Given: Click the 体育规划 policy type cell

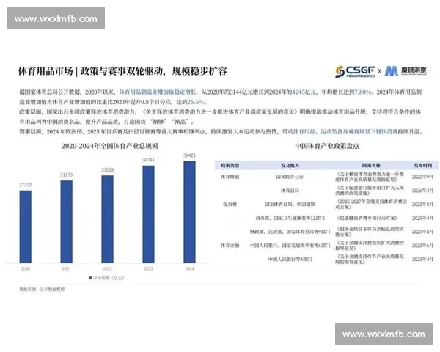Looking at the screenshot, I should click(x=230, y=177).
